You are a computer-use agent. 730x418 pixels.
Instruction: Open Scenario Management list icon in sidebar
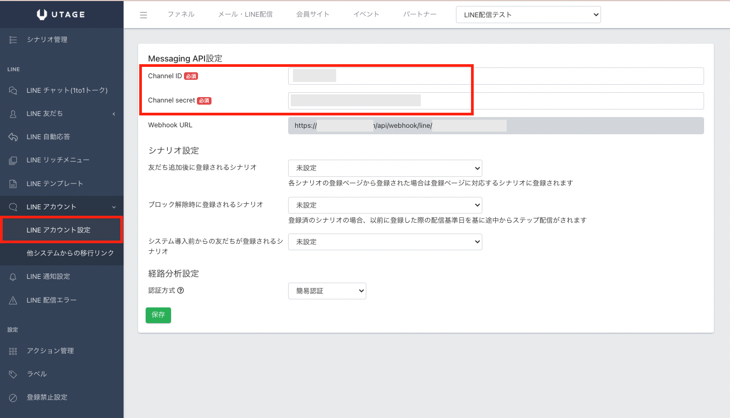click(x=13, y=39)
